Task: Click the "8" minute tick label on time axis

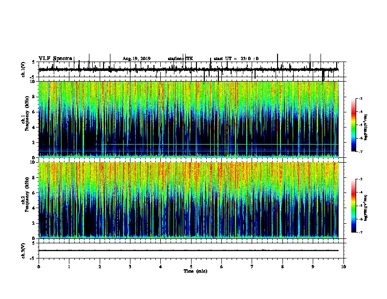Action: (x=282, y=267)
